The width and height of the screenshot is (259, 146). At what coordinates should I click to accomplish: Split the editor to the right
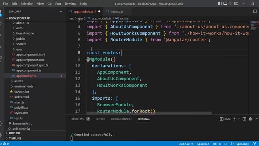click(255, 11)
